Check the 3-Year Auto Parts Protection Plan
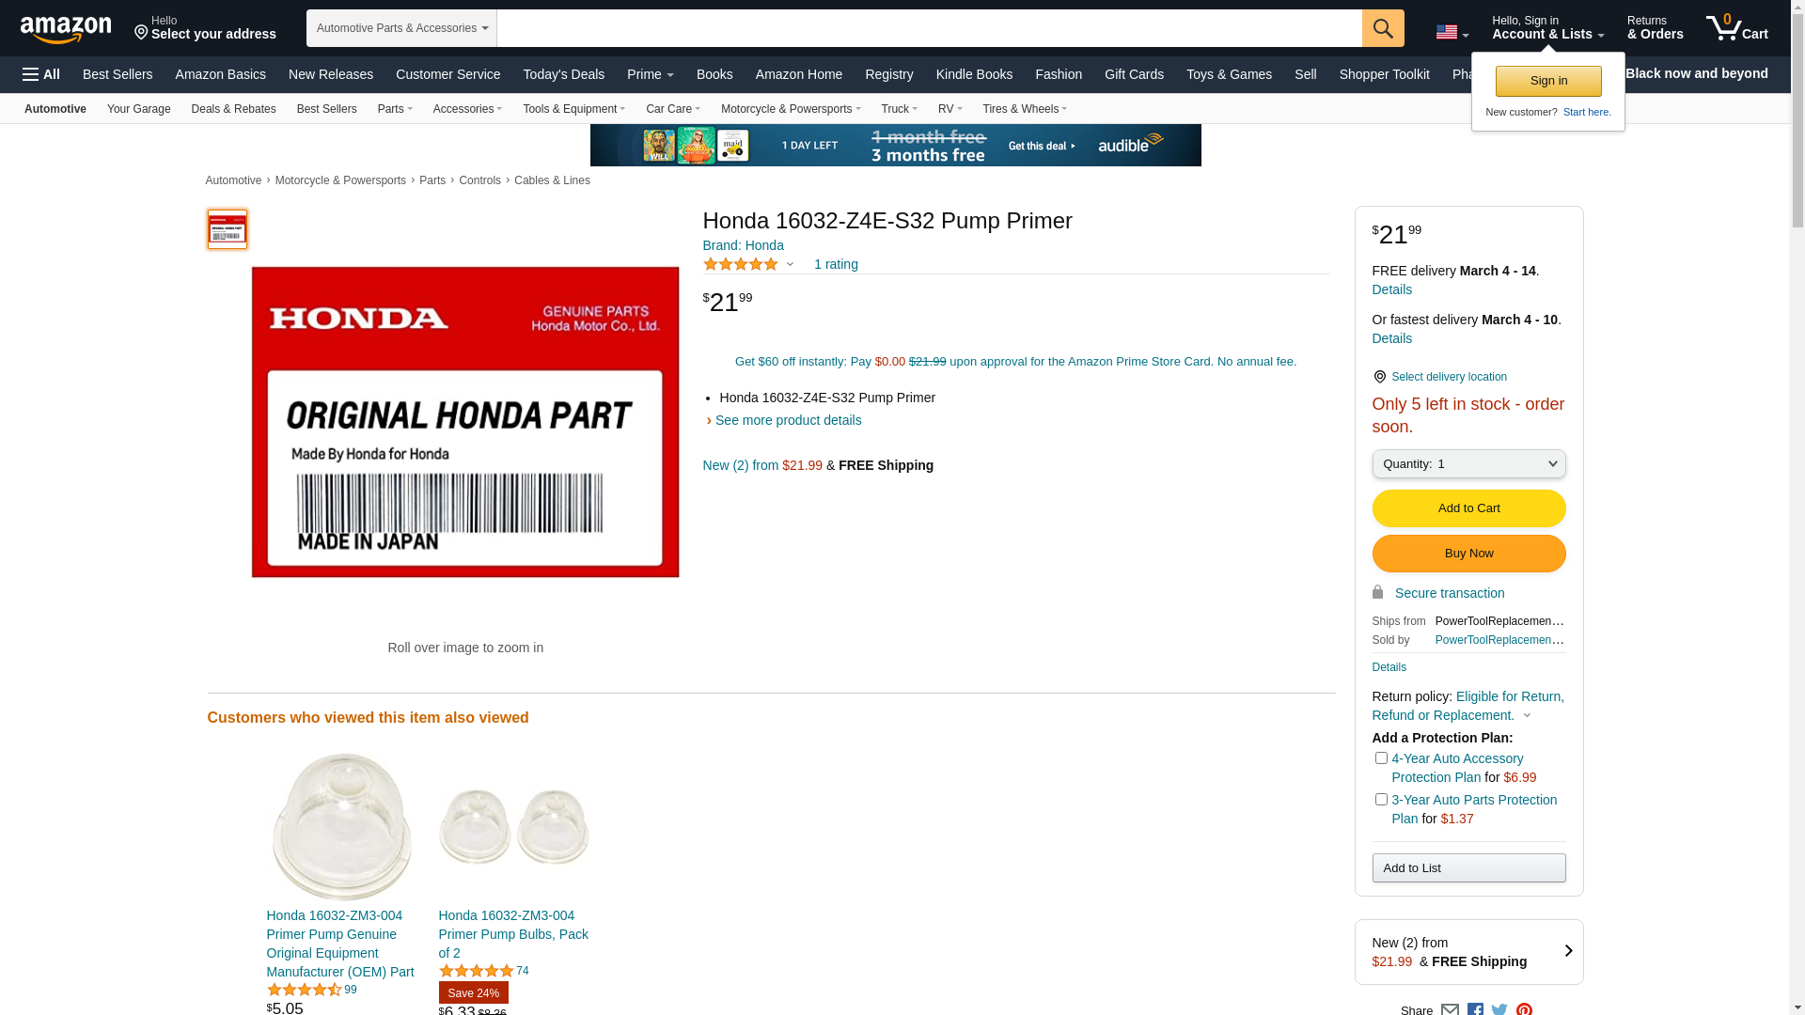 click(x=1381, y=799)
